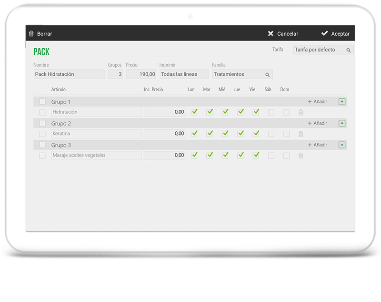This screenshot has width=381, height=302.
Task: Collapse Grupo 1 with the green arrow
Action: coord(342,102)
